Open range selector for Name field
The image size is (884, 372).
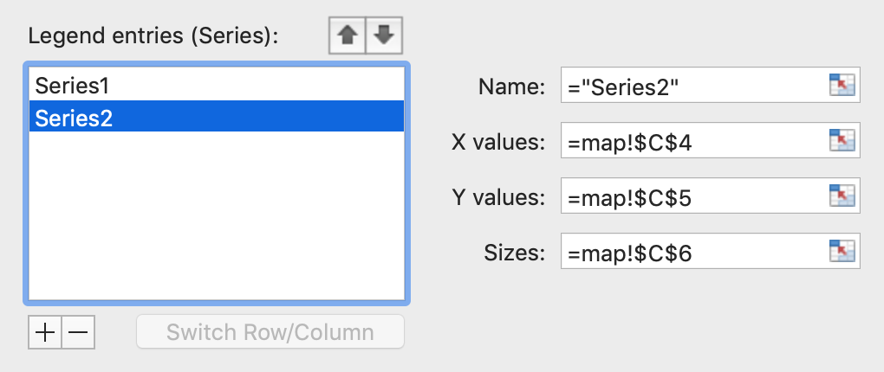click(x=842, y=85)
